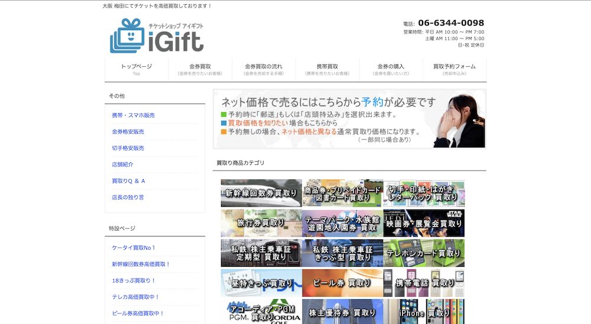This screenshot has width=591, height=324.
Task: Click the 店舗紹介 sidebar link
Action: (x=122, y=165)
